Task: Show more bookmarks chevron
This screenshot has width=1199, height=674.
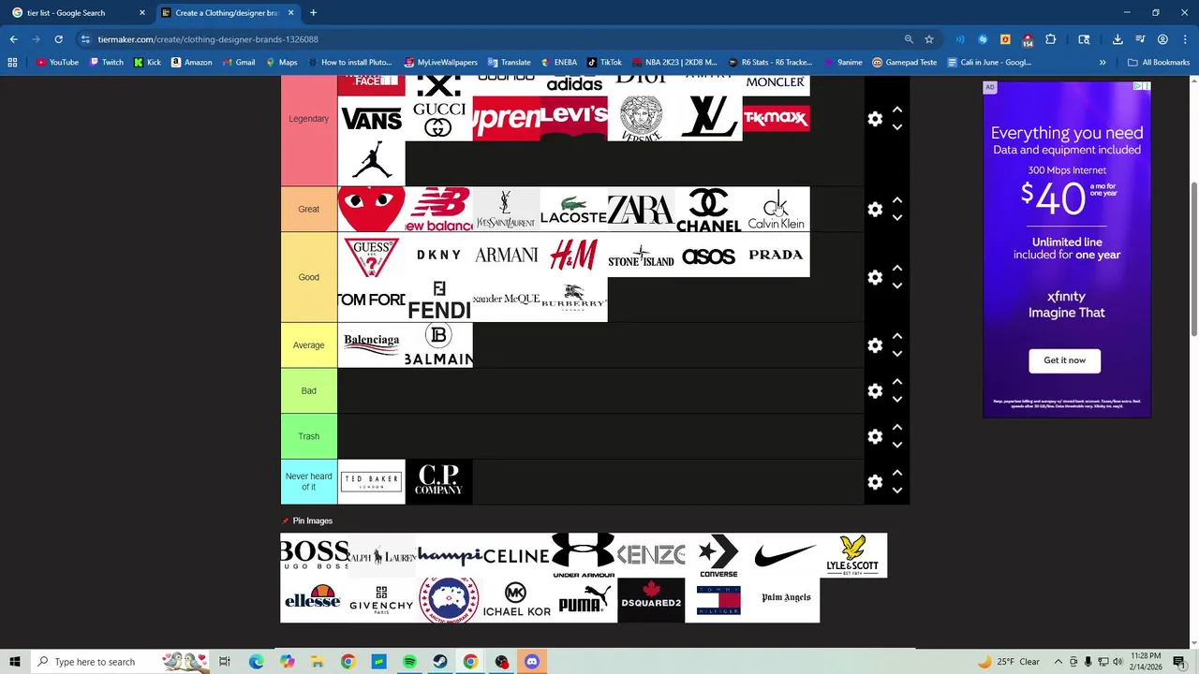Action: tap(1103, 63)
